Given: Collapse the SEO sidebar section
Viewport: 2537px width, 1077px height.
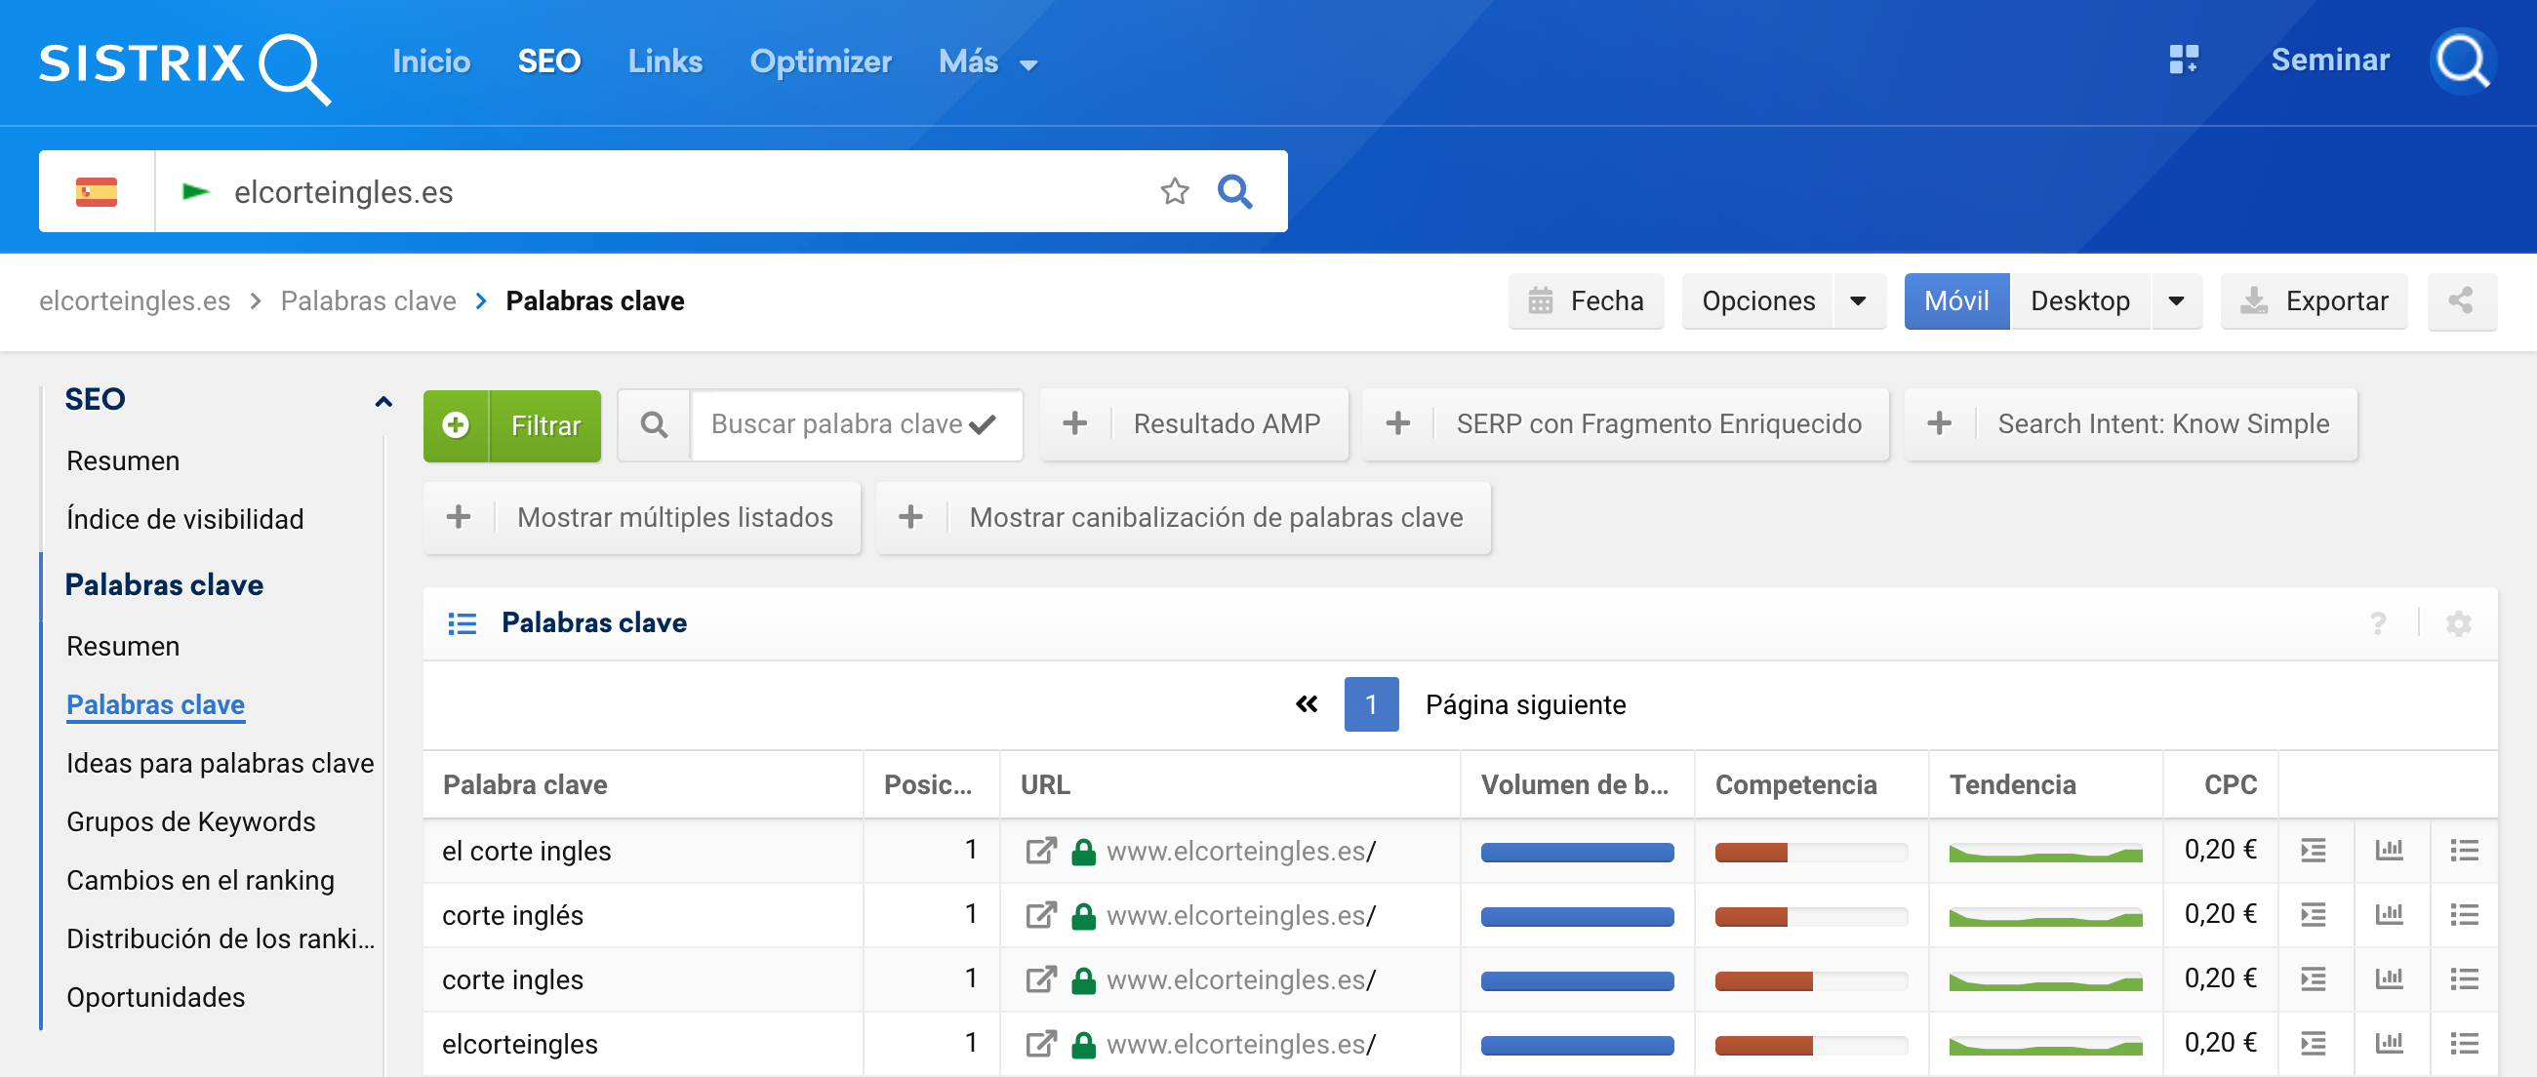Looking at the screenshot, I should point(384,401).
